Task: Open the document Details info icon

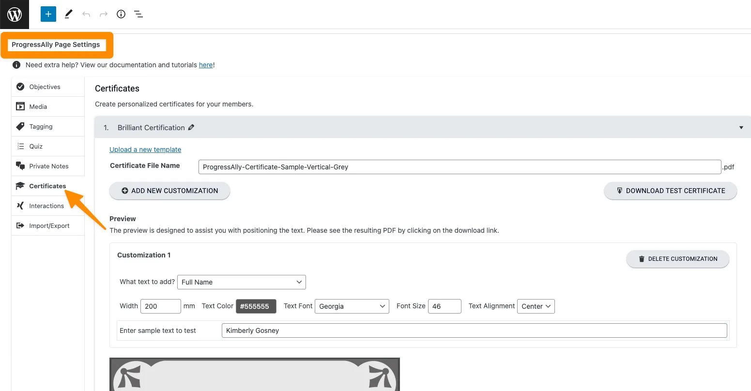Action: tap(121, 14)
